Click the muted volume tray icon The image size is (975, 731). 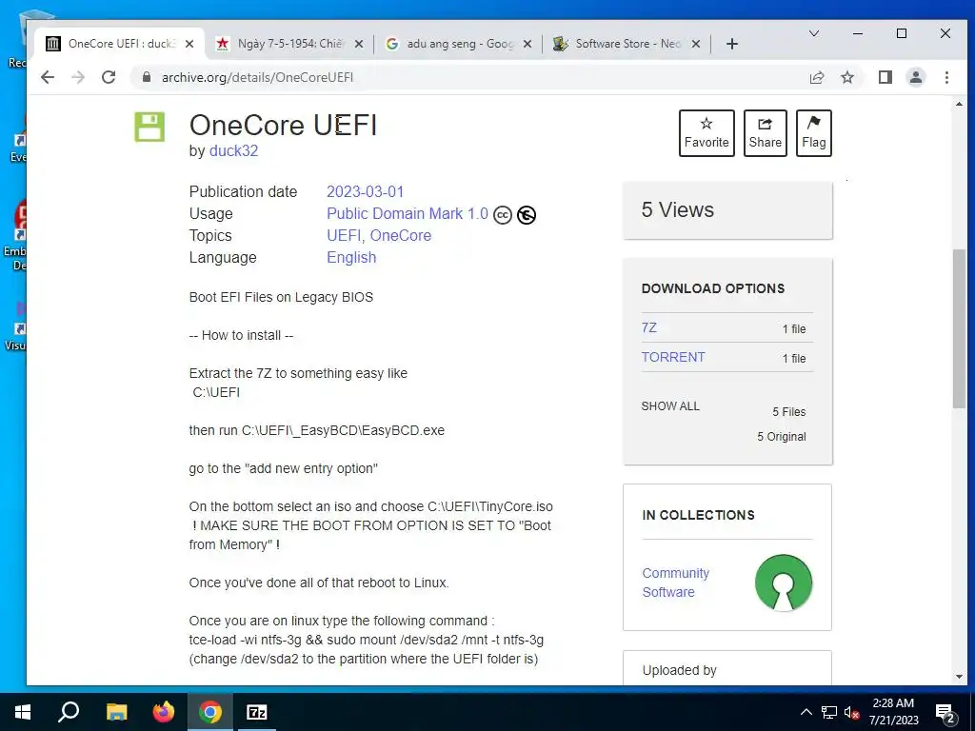click(x=851, y=712)
